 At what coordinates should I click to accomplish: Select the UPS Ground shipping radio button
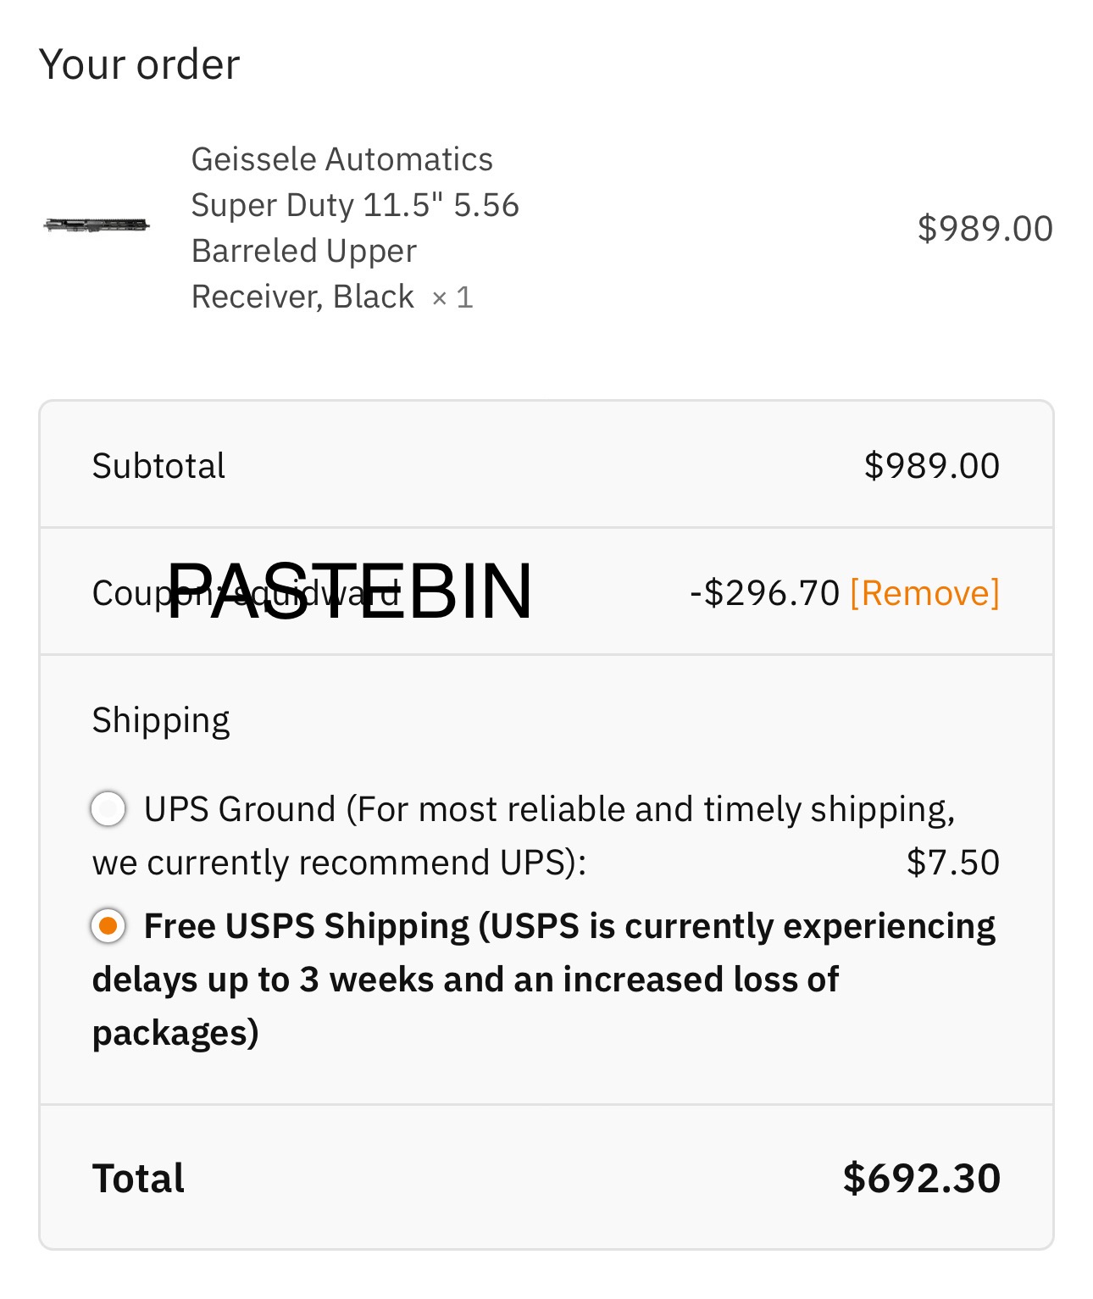[108, 808]
